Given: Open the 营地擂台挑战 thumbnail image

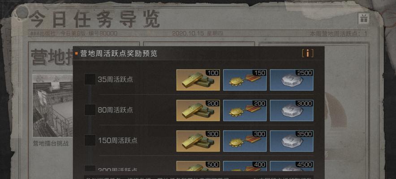Looking at the screenshot, I should [52, 106].
